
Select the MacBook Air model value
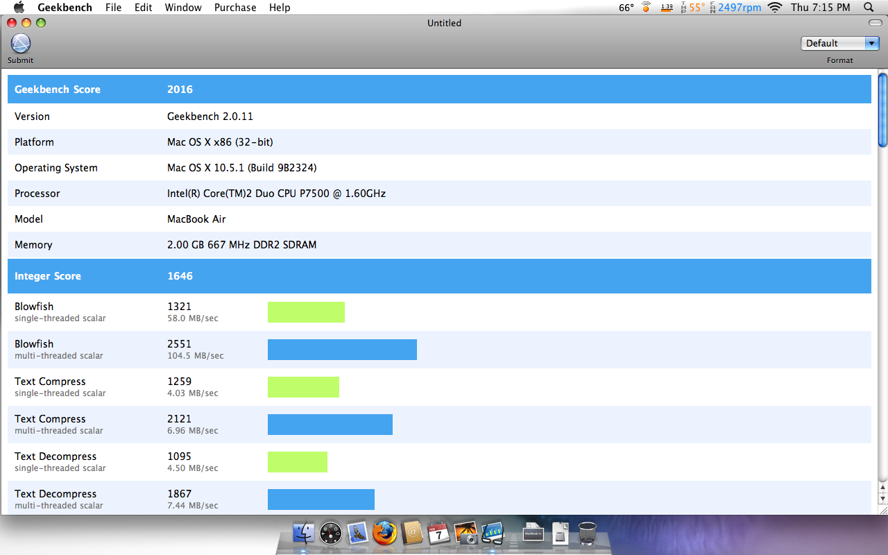click(196, 219)
